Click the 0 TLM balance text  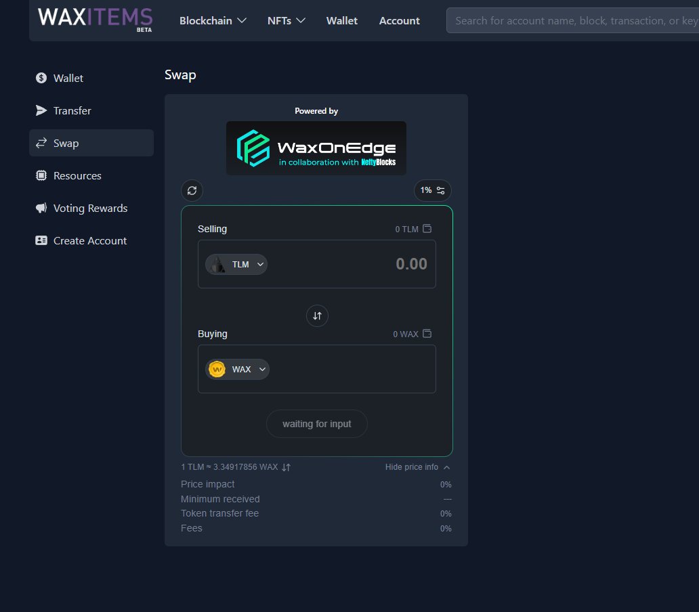[406, 229]
